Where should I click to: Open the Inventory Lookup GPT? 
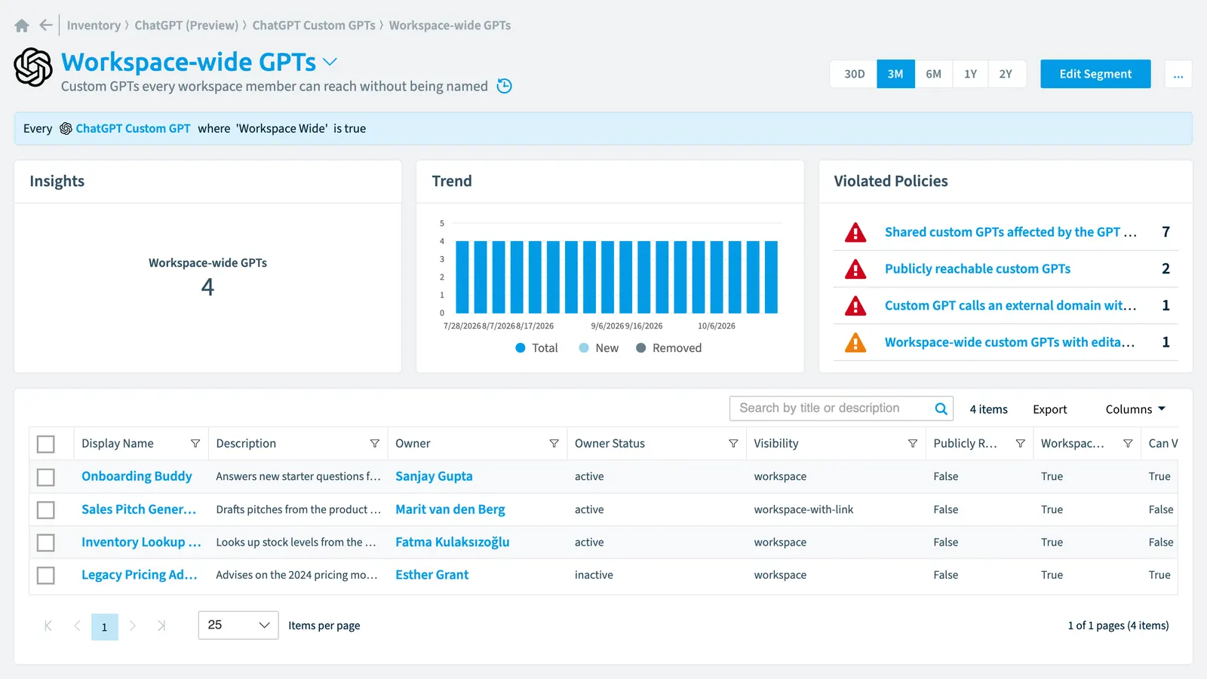141,543
